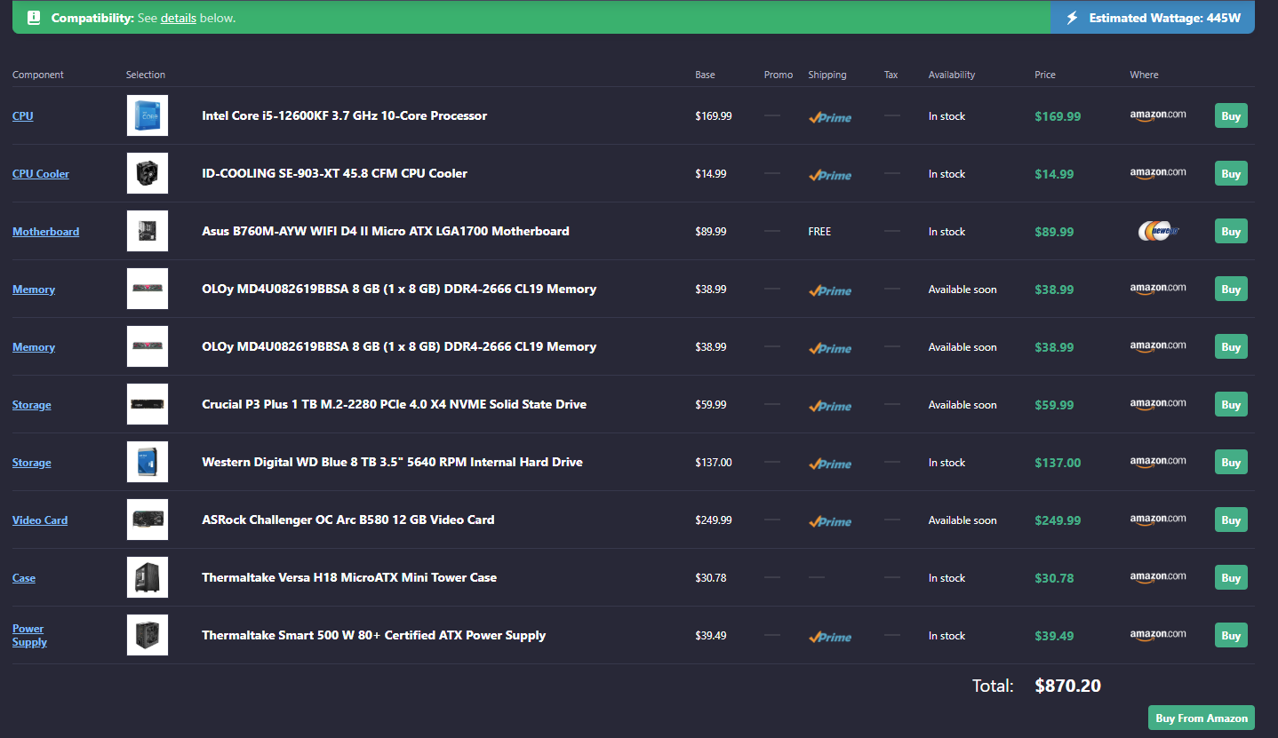Click the Amazon logo for the Crucial P3 Plus
The image size is (1278, 738).
tap(1158, 404)
